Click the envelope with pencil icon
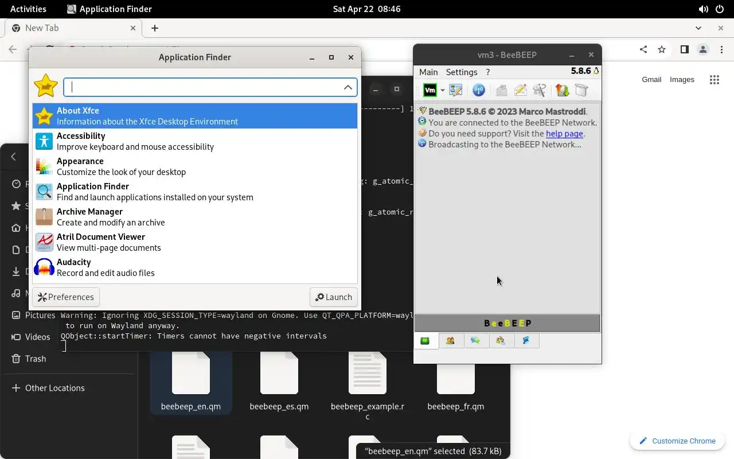Screen dimensions: 734x459 click(x=521, y=90)
